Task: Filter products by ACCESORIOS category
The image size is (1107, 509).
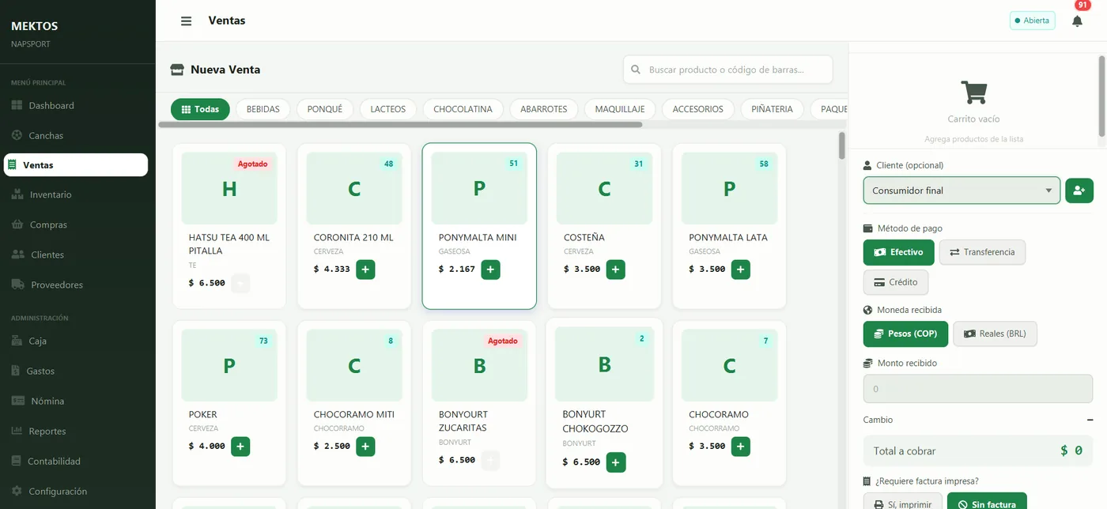Action: 698,109
